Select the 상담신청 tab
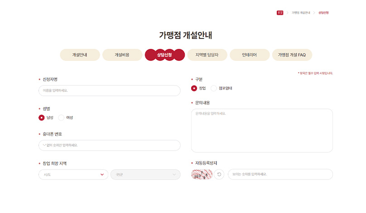366x213 pixels. pos(165,55)
